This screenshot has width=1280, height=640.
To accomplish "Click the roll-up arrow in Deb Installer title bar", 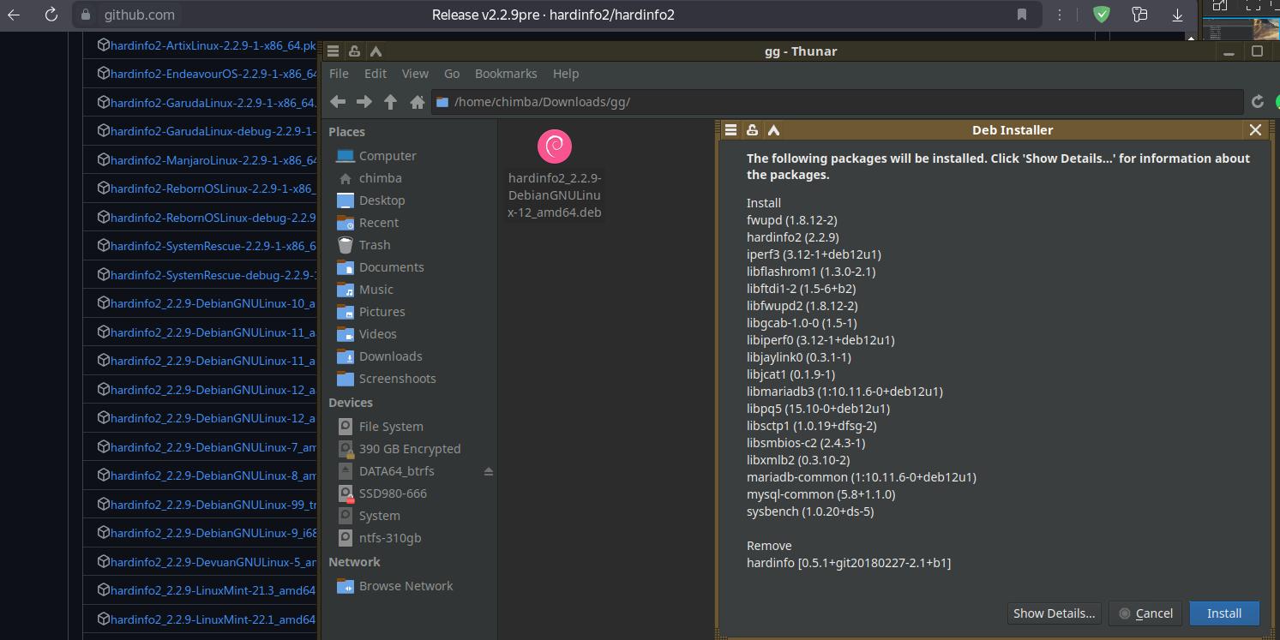I will pos(773,130).
